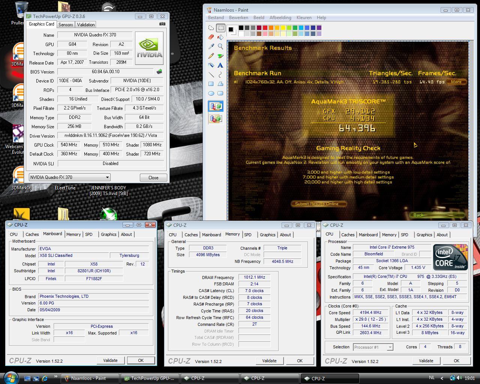
Task: Switch to the Validation tab in GPU-Z
Action: [86, 25]
